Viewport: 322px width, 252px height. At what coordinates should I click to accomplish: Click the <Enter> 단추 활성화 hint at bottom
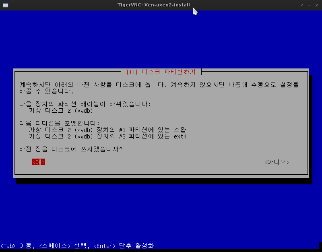pos(124,246)
